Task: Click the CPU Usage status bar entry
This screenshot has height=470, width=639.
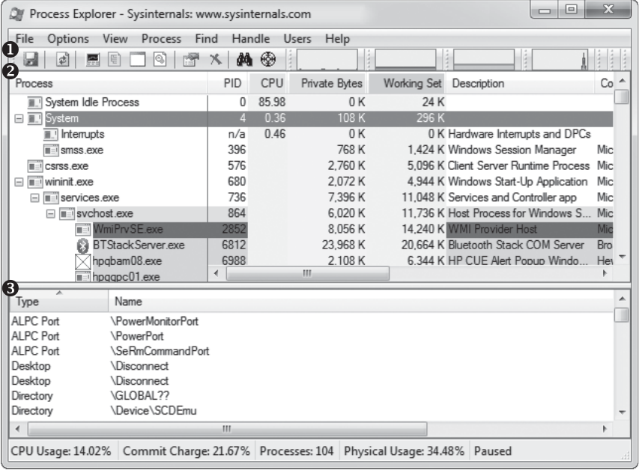Action: coord(61,451)
